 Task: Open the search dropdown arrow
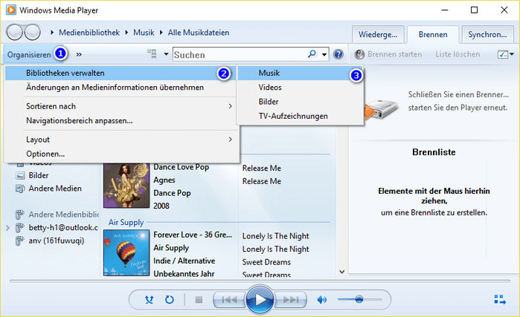pos(324,54)
